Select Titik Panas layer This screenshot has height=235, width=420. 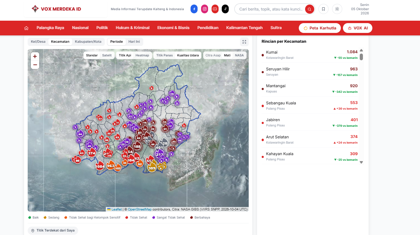tap(165, 55)
